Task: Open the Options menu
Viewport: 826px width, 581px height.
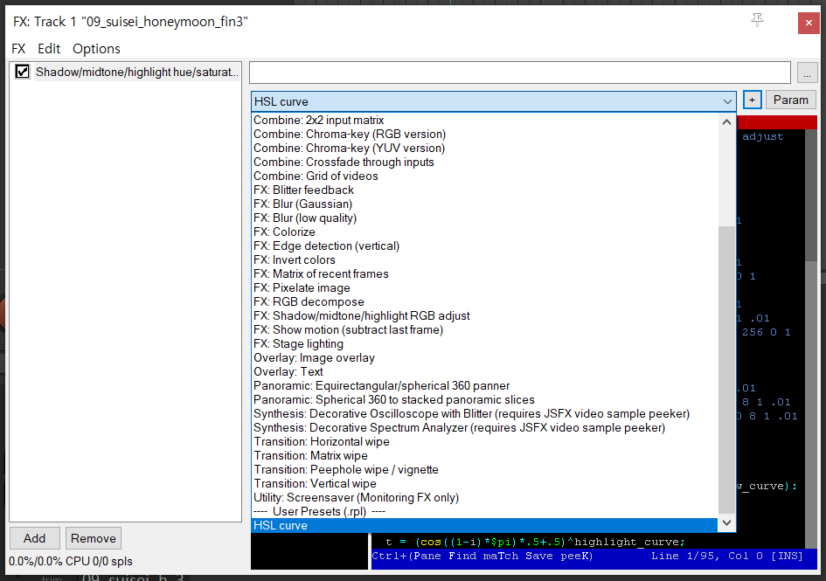Action: point(96,49)
